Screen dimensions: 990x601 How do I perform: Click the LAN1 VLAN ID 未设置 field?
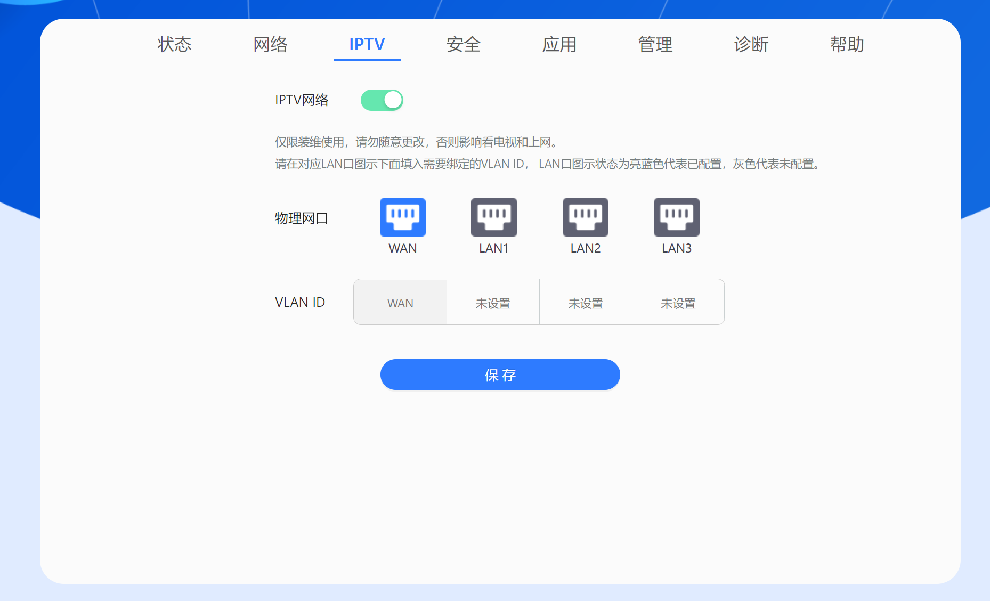493,302
